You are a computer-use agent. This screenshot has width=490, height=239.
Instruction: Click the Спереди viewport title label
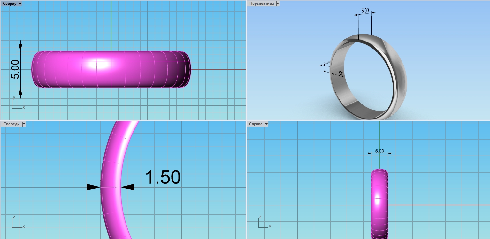tap(11, 124)
